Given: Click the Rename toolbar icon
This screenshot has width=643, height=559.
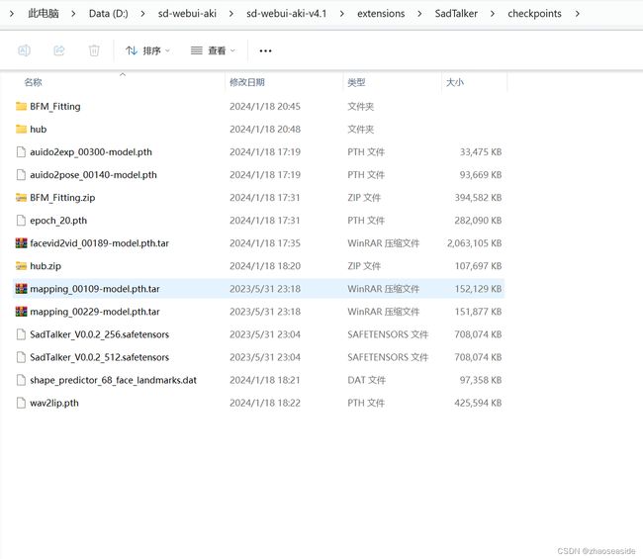Looking at the screenshot, I should click(x=24, y=50).
